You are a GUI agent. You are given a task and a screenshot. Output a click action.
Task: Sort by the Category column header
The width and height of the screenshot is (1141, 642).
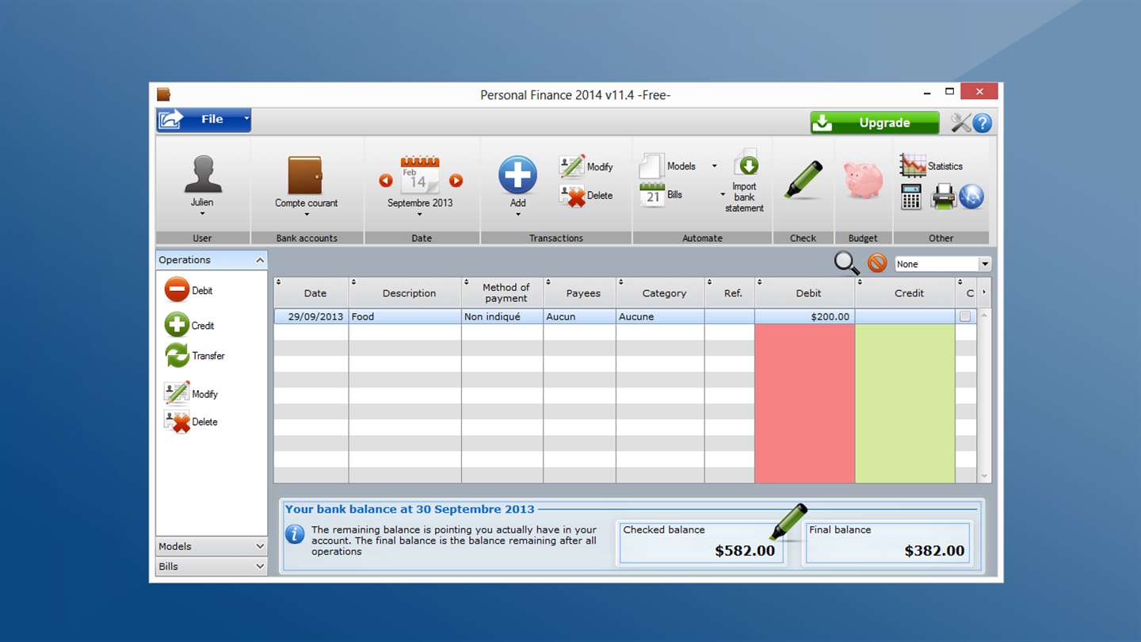click(660, 293)
